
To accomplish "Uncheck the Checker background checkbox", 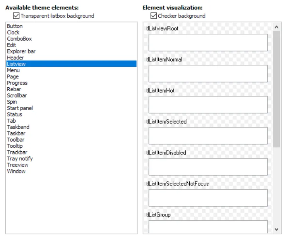I will [154, 16].
